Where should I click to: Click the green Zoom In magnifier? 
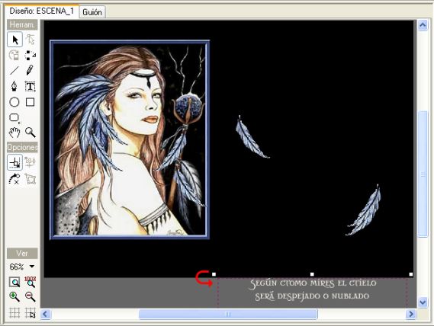click(14, 297)
